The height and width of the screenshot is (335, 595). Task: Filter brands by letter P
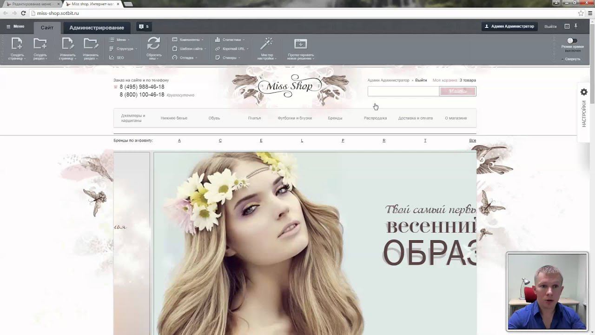[x=343, y=141]
